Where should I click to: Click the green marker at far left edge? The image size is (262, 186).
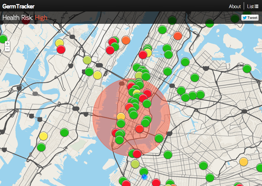(3, 39)
